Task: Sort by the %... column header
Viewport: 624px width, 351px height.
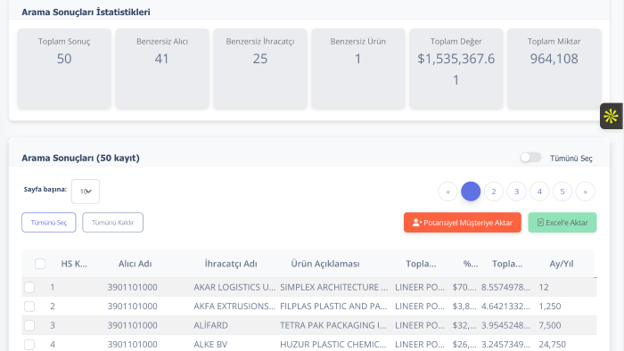Action: [x=471, y=264]
